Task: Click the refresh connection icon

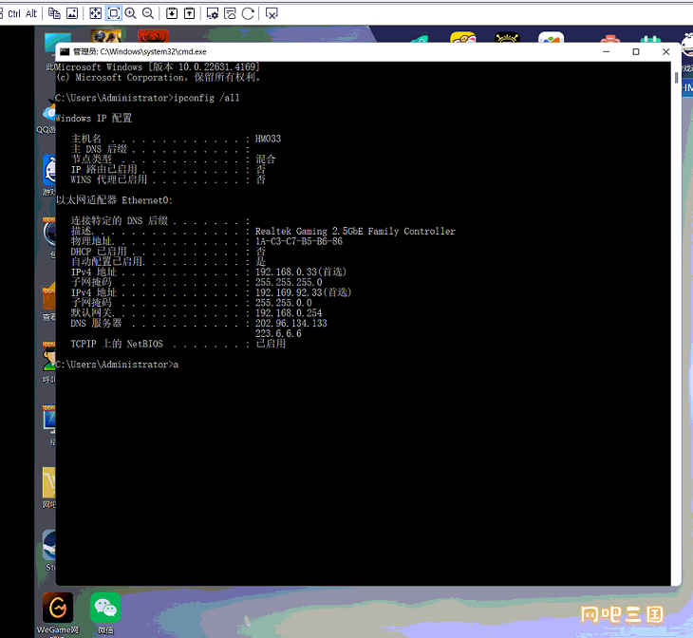Action: click(248, 13)
